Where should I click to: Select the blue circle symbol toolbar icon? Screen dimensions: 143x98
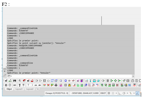[66, 81]
